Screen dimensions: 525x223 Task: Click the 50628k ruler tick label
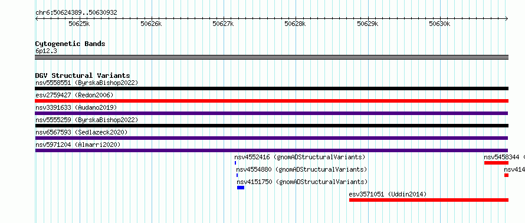click(295, 24)
